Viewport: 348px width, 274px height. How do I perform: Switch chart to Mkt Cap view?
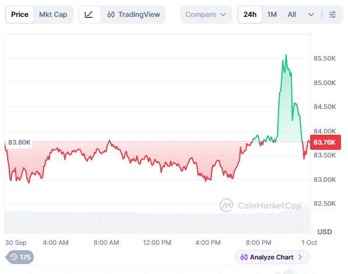pyautogui.click(x=53, y=15)
